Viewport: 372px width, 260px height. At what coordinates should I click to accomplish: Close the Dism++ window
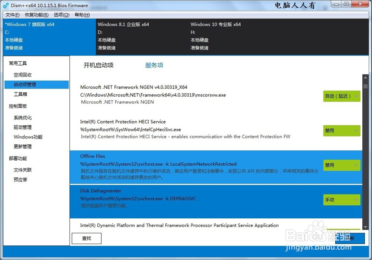[x=360, y=4]
